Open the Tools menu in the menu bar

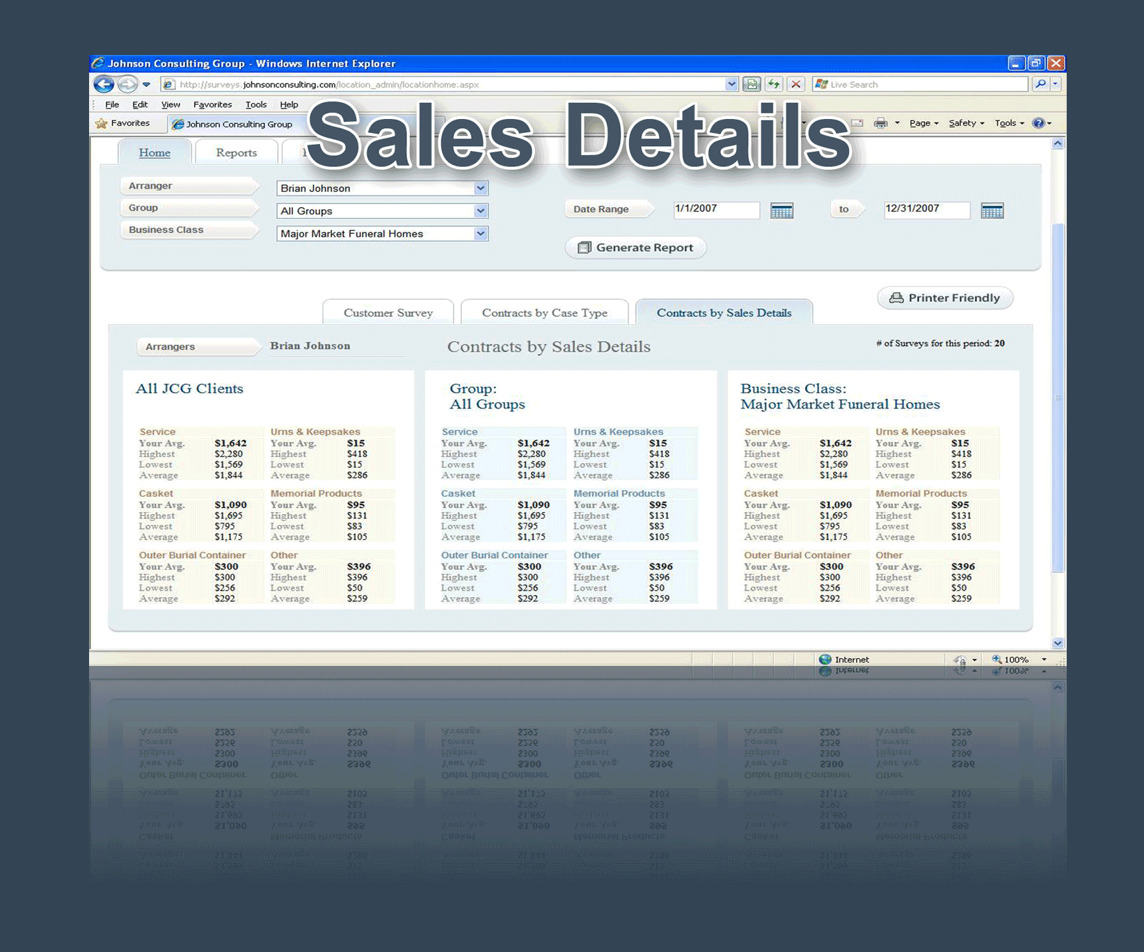[256, 104]
